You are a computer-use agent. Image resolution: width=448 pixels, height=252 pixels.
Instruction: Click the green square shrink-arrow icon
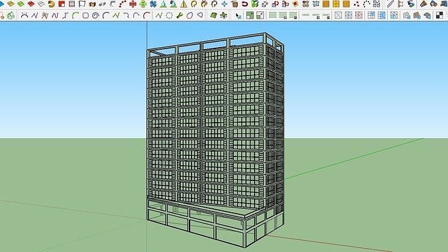click(x=260, y=15)
